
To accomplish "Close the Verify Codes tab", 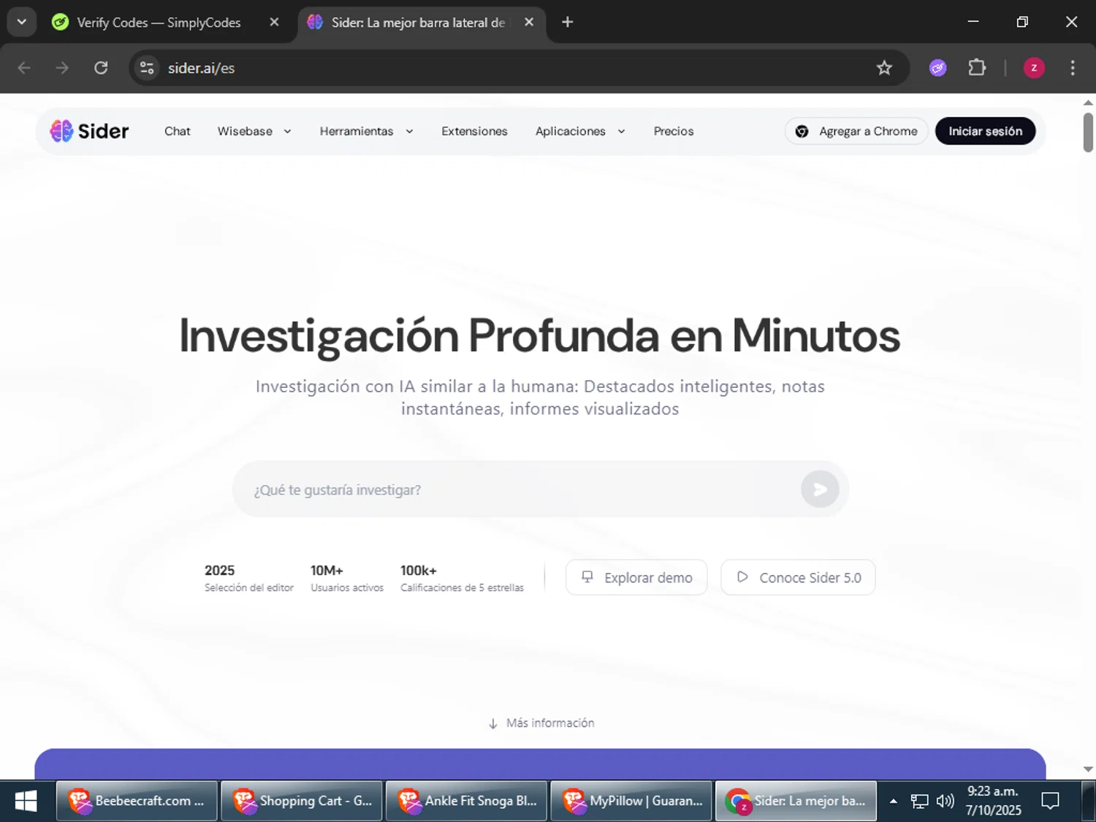I will (274, 23).
